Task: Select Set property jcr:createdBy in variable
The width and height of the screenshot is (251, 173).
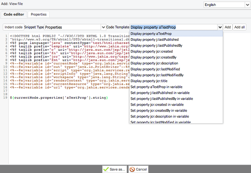Action: click(x=176, y=111)
